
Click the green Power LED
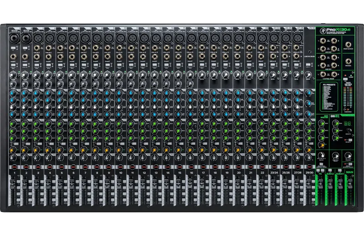click(x=351, y=75)
